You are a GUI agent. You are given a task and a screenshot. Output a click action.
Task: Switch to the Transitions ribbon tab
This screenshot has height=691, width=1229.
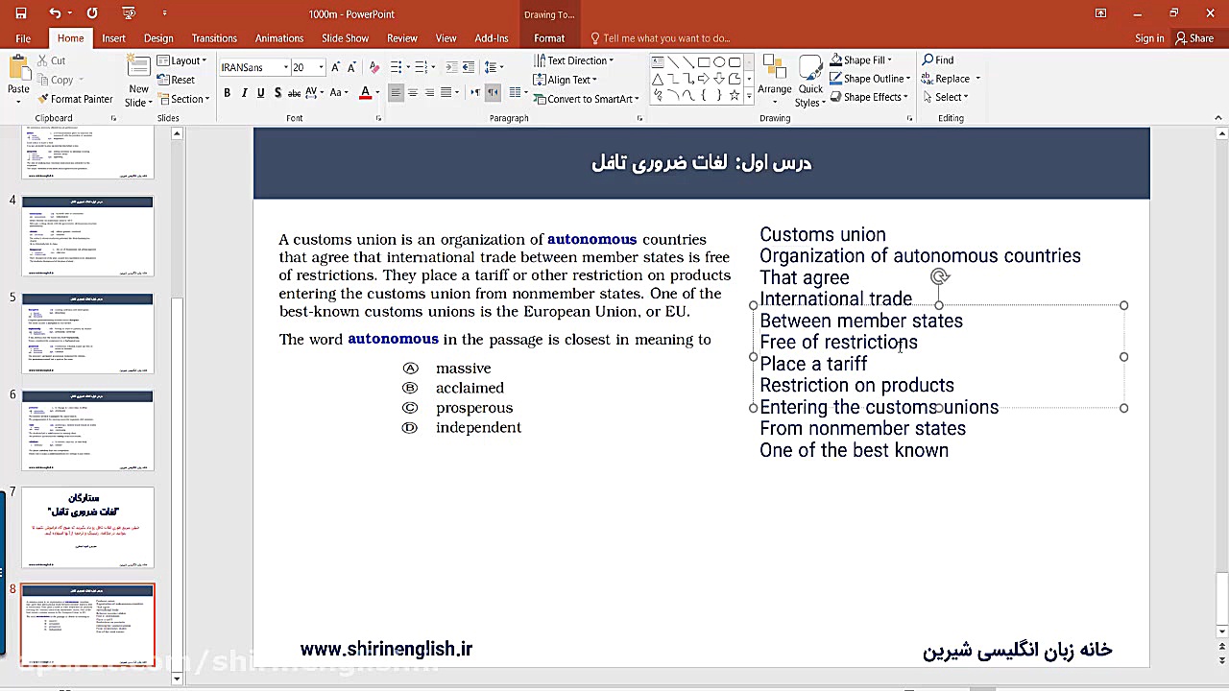214,38
